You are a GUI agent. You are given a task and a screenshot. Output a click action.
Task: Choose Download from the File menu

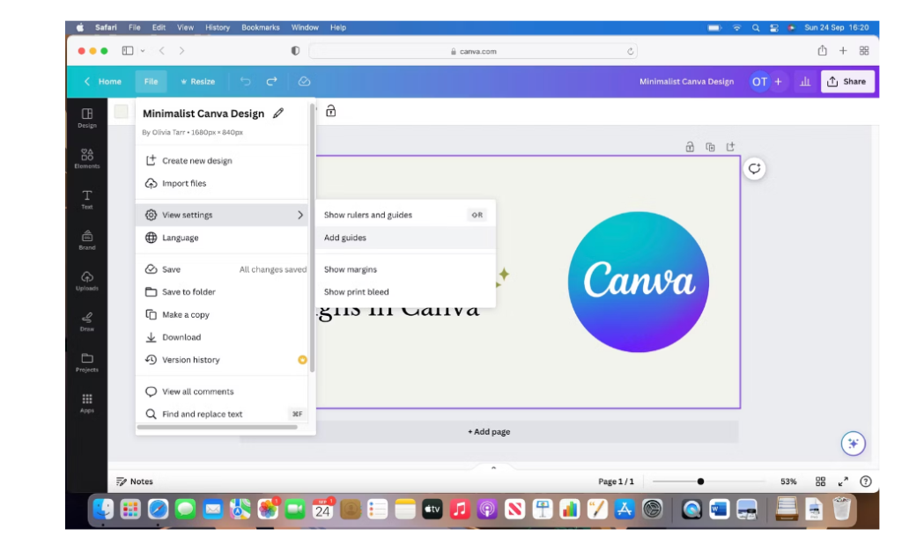tap(222, 337)
